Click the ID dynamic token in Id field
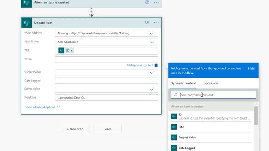The width and height of the screenshot is (269, 151). pos(66,50)
